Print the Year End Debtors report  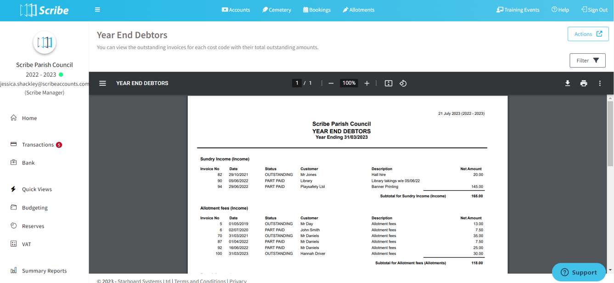(584, 83)
